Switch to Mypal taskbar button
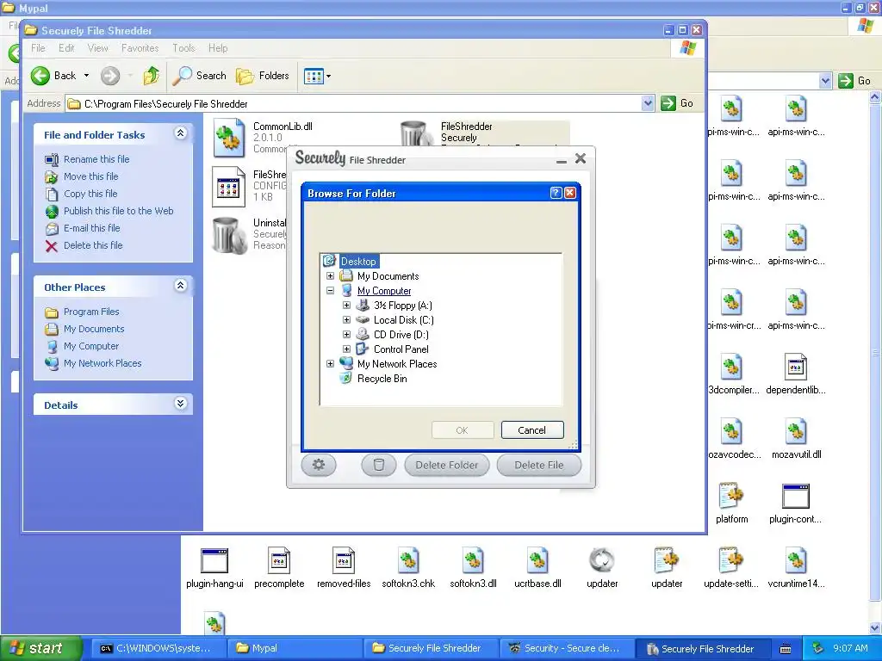882x661 pixels. point(293,648)
